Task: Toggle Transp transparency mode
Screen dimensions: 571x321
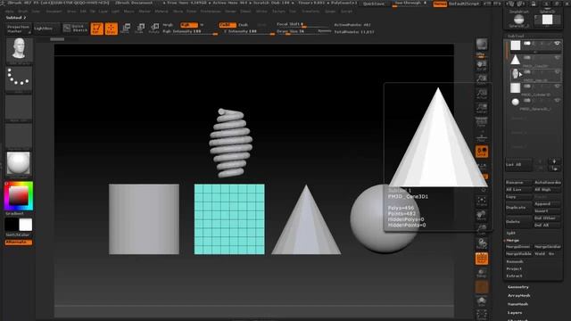Action: [x=482, y=273]
